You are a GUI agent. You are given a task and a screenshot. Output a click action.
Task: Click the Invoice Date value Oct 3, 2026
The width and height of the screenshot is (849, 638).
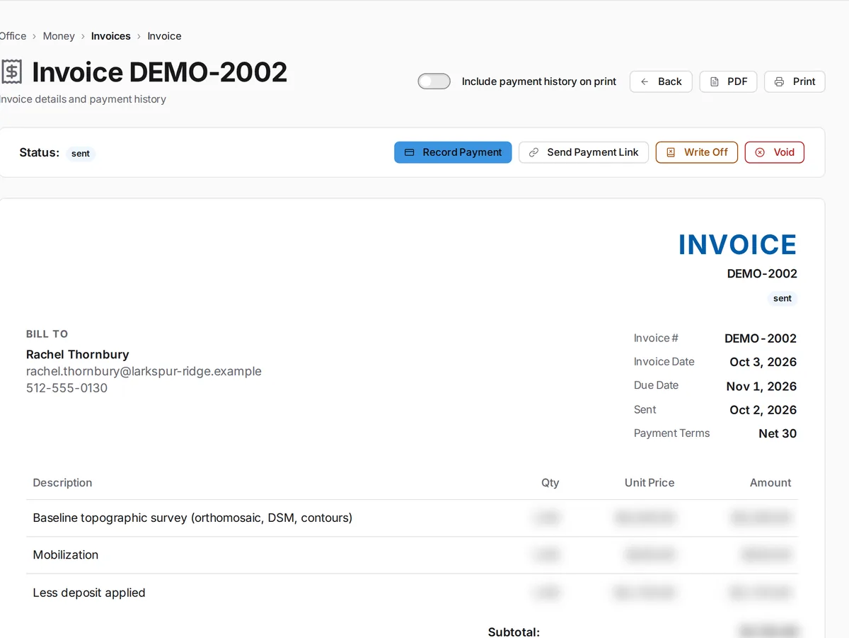pyautogui.click(x=763, y=362)
